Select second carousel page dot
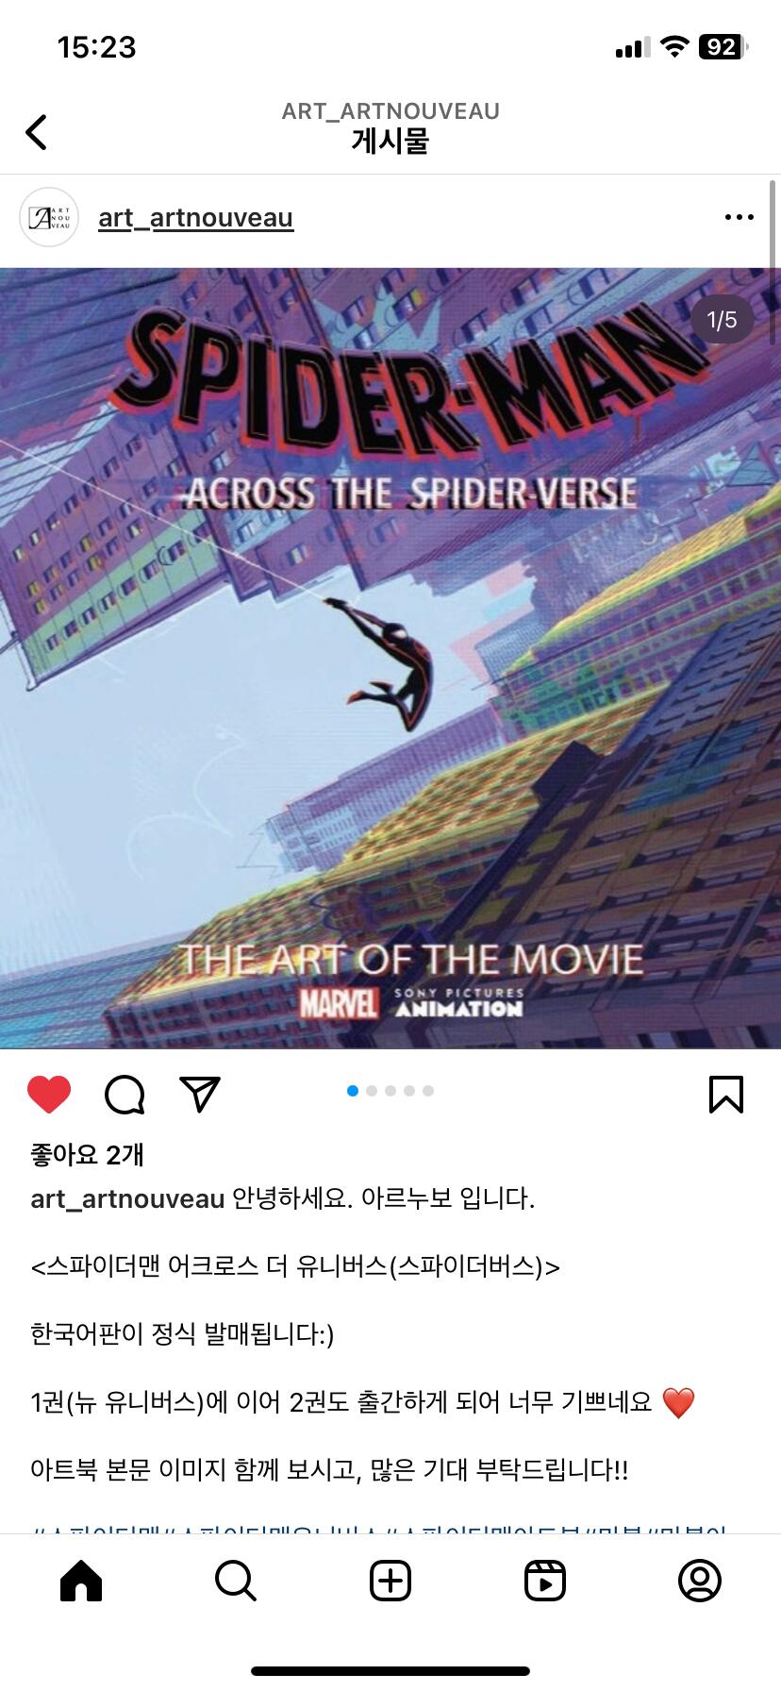This screenshot has width=781, height=1691. tap(372, 1091)
